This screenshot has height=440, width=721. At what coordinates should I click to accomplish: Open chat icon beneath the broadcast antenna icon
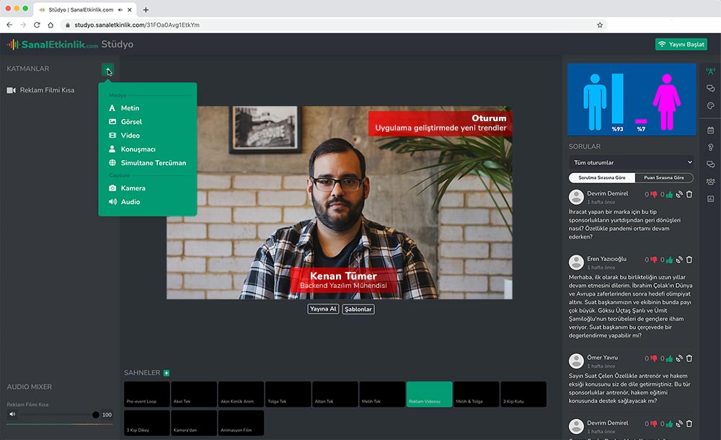click(710, 89)
